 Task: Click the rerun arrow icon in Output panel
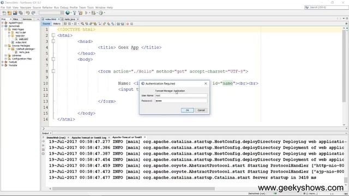point(43,142)
